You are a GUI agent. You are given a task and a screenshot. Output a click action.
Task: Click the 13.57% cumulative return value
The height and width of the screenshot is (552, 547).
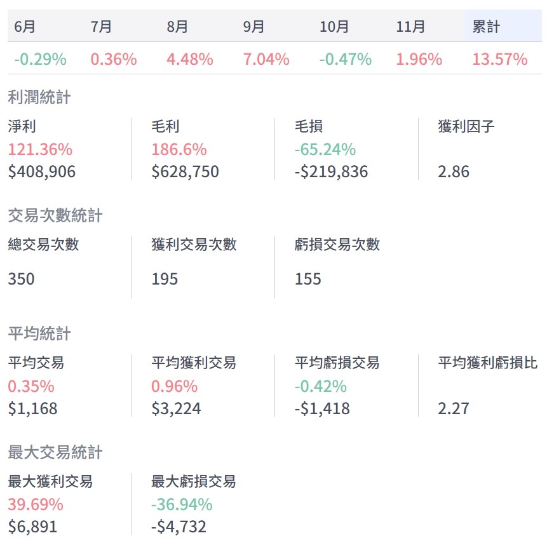pyautogui.click(x=499, y=59)
